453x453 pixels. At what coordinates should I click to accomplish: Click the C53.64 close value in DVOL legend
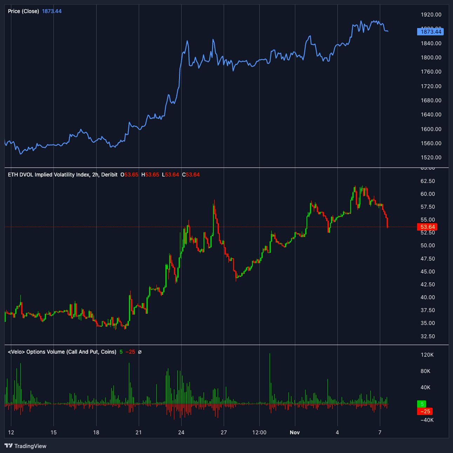191,175
